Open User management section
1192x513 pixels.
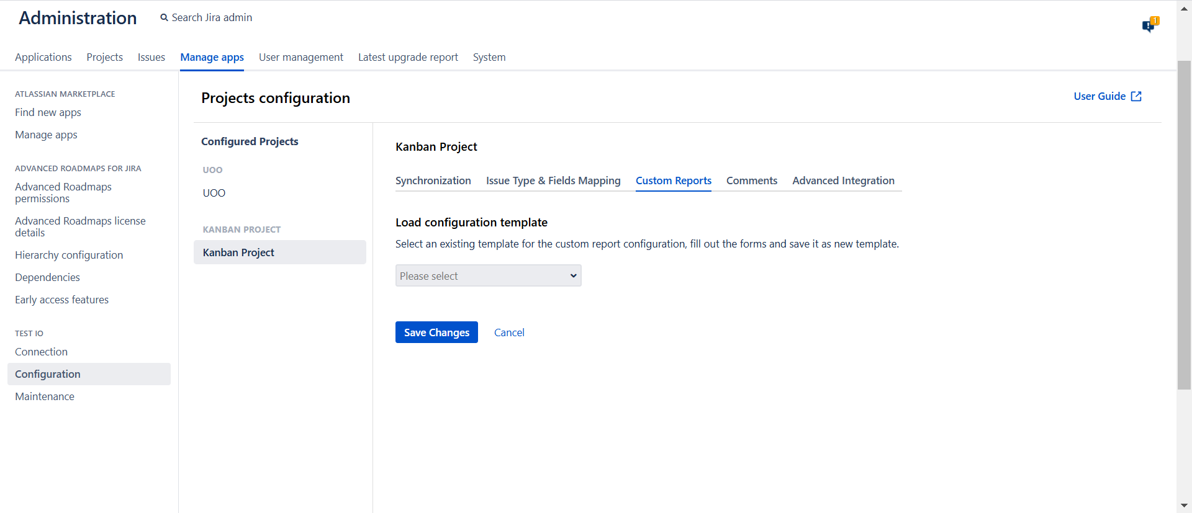click(301, 57)
